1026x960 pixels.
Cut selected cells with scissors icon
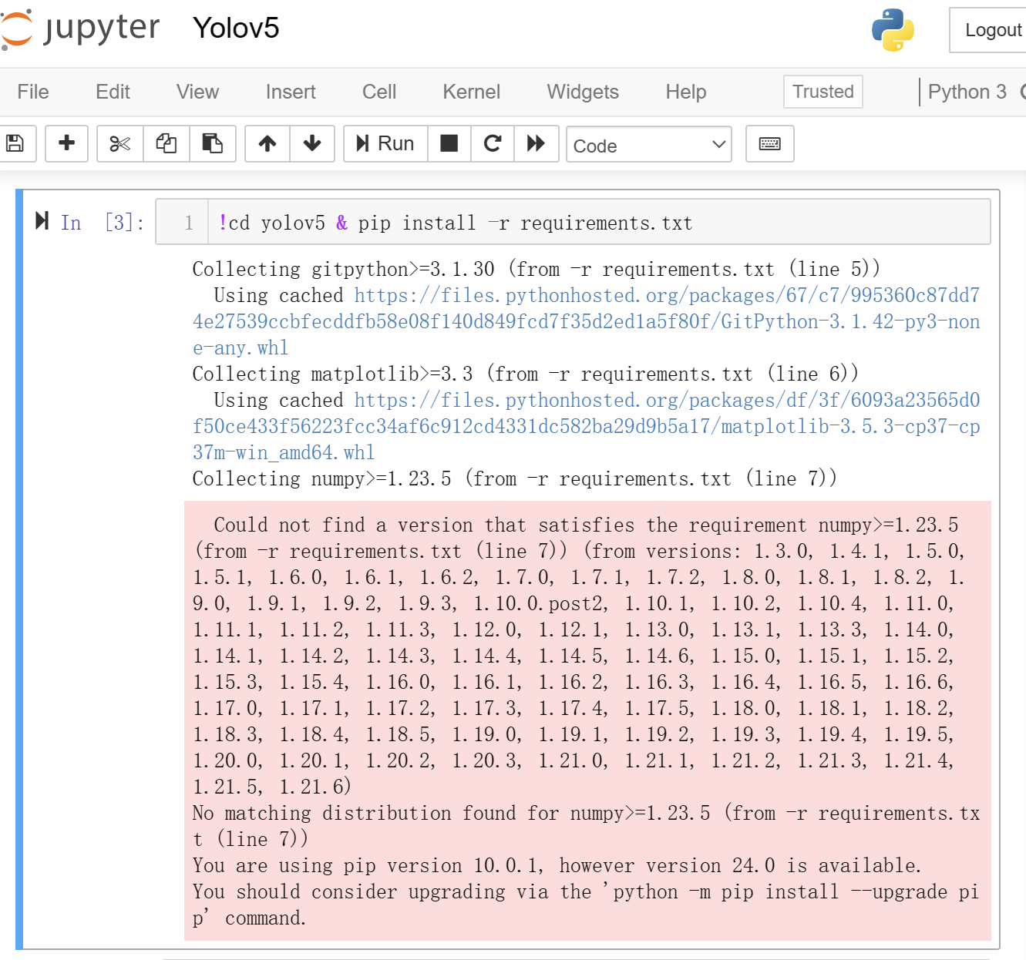click(x=120, y=143)
